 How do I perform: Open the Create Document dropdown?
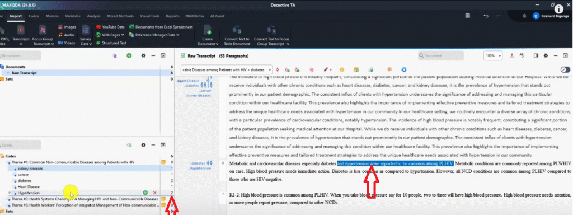[x=208, y=35]
